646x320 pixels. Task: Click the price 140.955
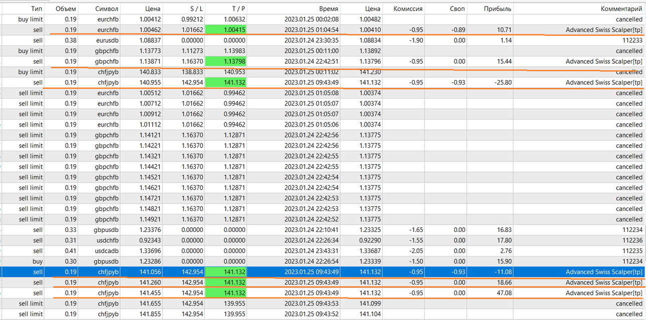[150, 82]
